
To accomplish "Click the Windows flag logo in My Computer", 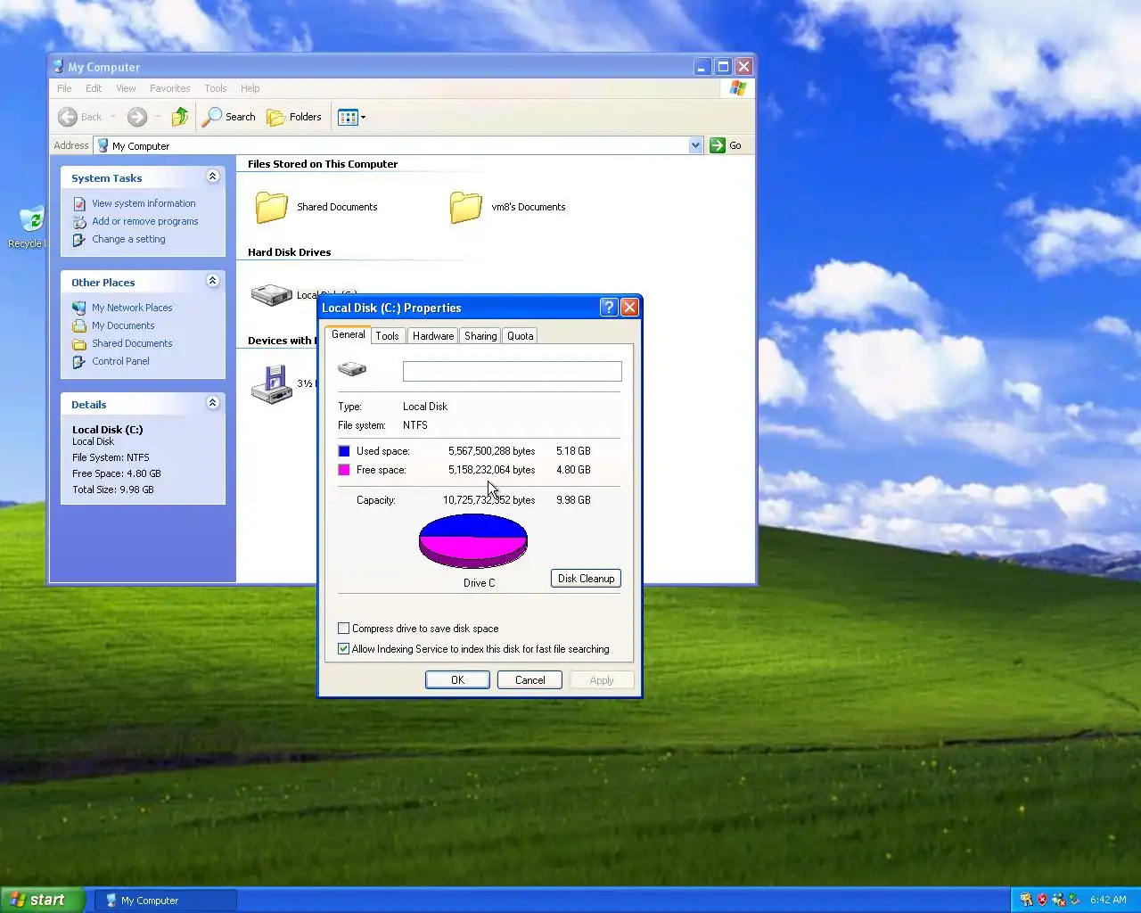I will pyautogui.click(x=738, y=88).
